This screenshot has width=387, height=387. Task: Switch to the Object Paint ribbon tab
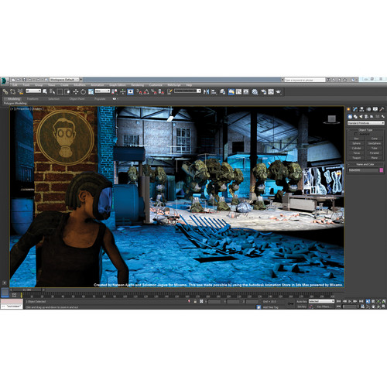coord(77,99)
